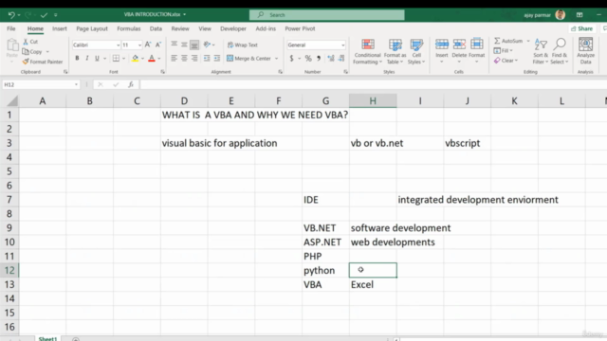
Task: Toggle Underline formatting
Action: pyautogui.click(x=97, y=59)
